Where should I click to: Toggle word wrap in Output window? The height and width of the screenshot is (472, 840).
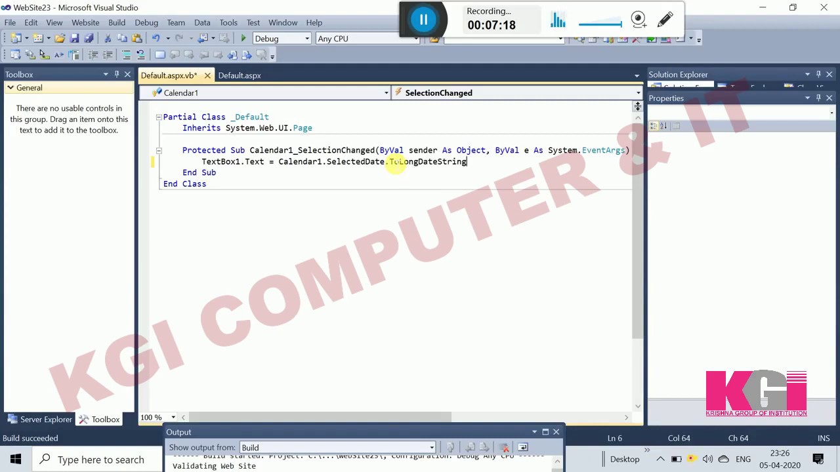coord(523,448)
